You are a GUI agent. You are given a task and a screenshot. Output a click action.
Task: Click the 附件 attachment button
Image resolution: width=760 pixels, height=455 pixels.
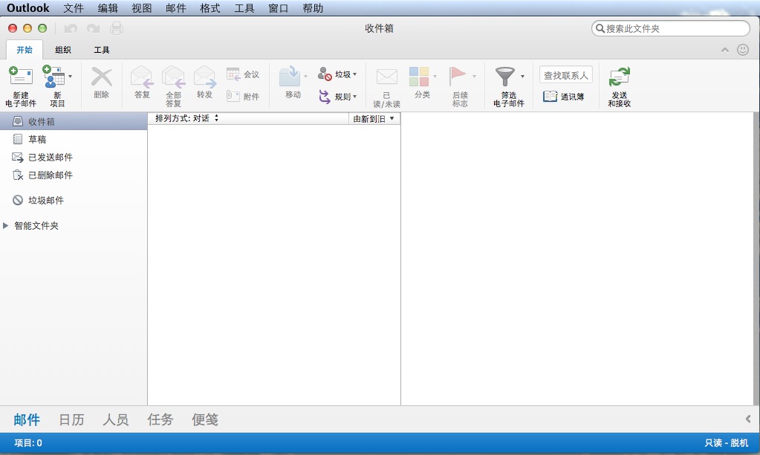click(243, 96)
